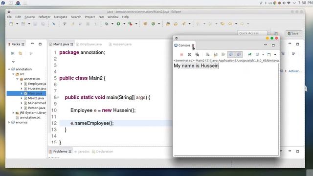Click the Quick Access search field
The height and width of the screenshot is (176, 313).
click(252, 33)
